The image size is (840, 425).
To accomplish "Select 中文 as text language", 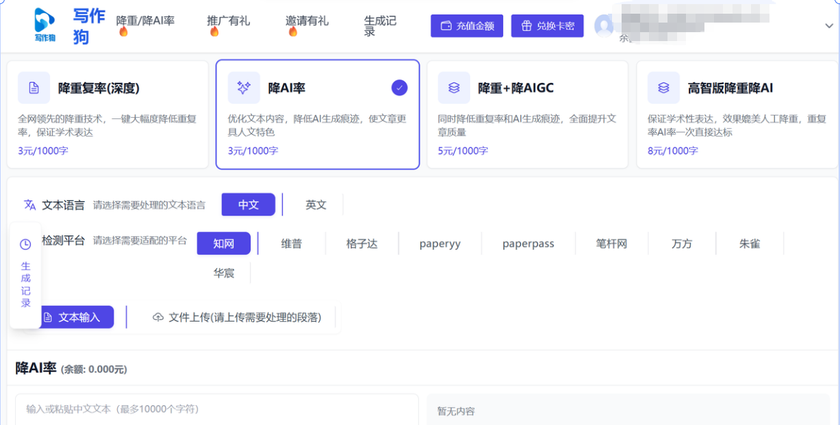I will 249,205.
